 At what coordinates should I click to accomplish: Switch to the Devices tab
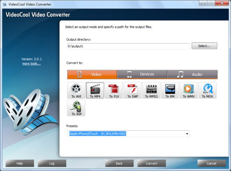pos(142,75)
